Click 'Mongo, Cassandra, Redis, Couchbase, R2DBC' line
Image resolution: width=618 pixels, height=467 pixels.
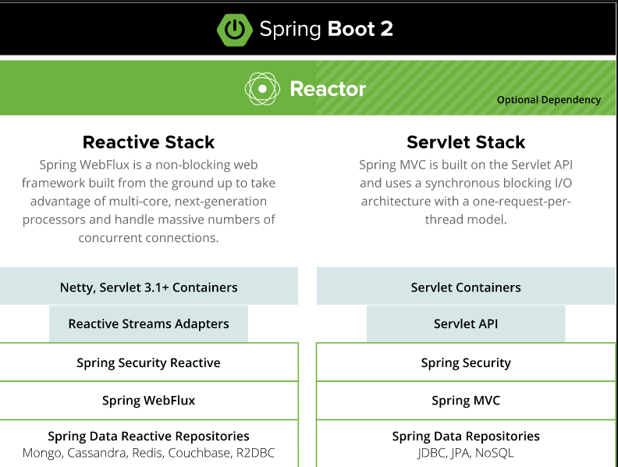pyautogui.click(x=148, y=453)
